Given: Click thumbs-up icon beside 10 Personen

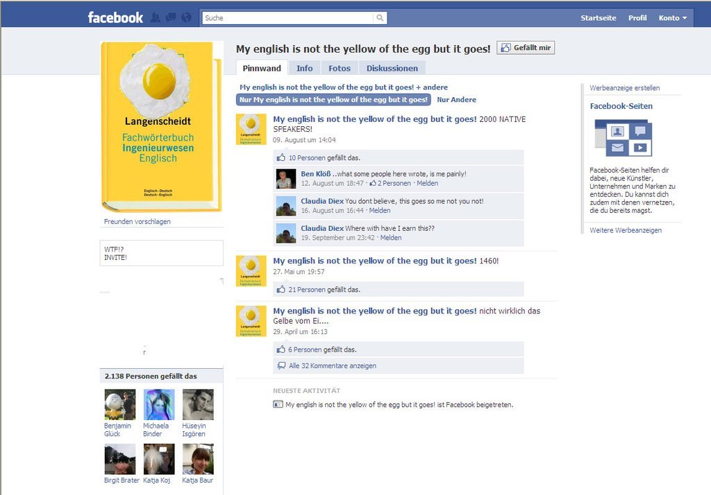Looking at the screenshot, I should click(281, 157).
